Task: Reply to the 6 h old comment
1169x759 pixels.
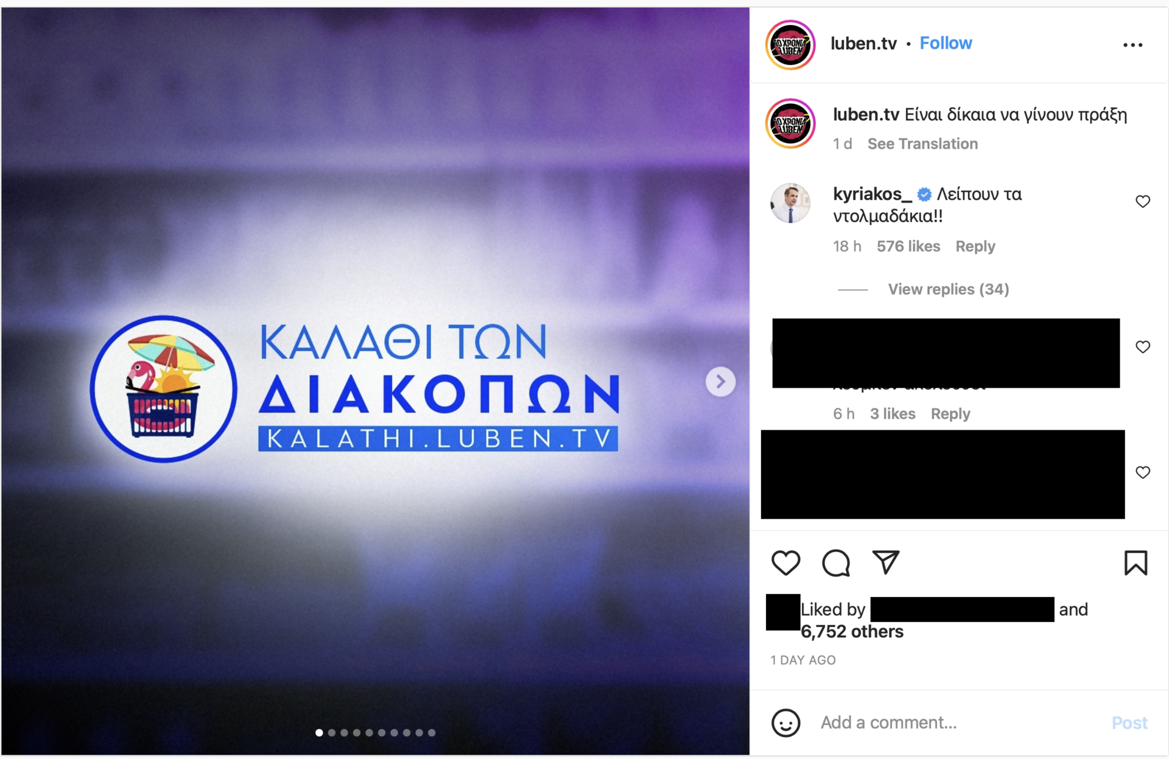Action: (950, 414)
